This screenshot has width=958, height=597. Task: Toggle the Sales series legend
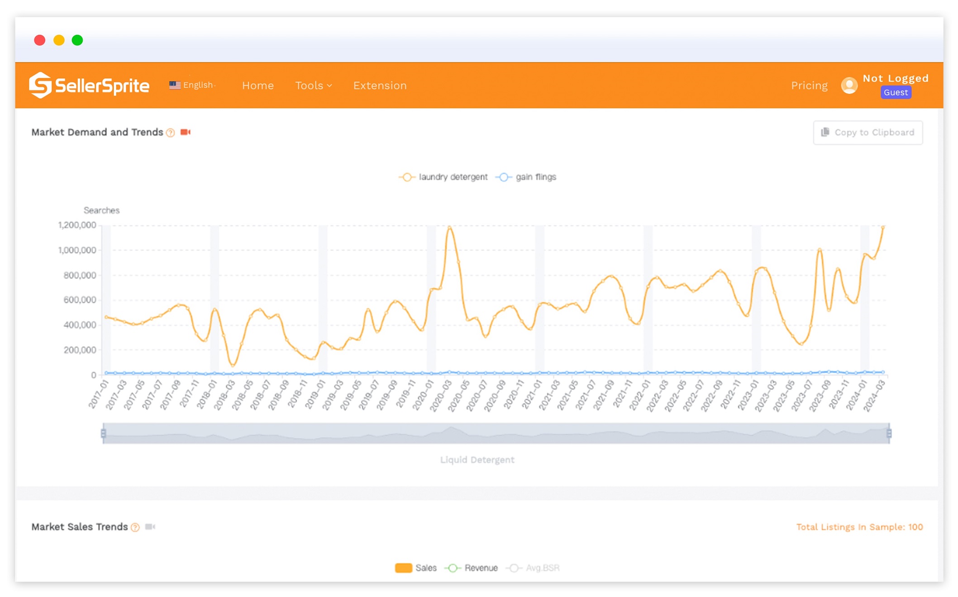[x=415, y=568]
